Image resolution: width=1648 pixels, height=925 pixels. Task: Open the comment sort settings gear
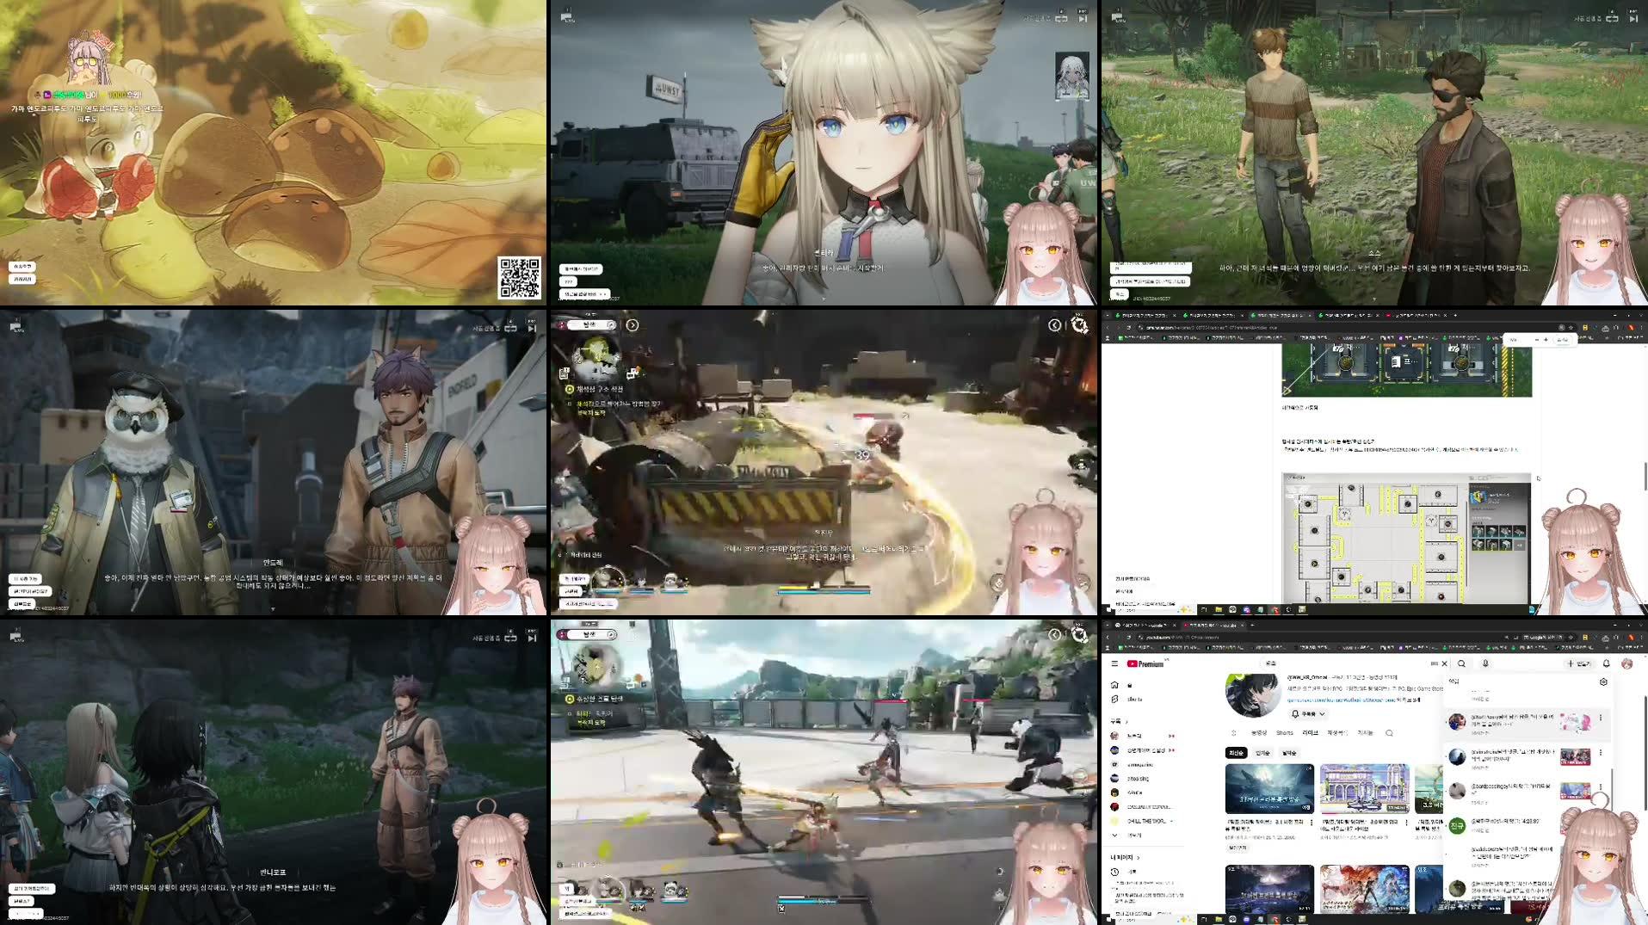click(x=1603, y=682)
